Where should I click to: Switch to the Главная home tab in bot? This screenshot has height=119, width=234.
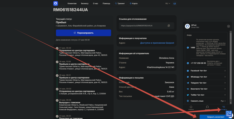pyautogui.click(x=191, y=108)
